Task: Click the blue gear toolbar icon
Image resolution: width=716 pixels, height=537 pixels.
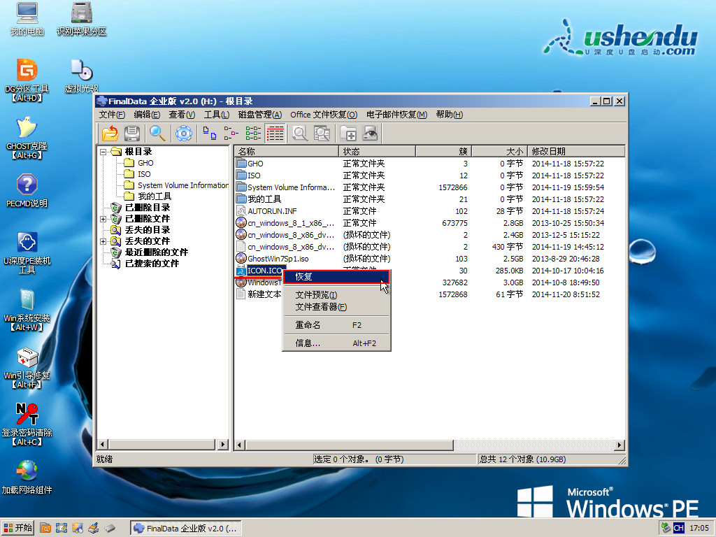Action: [184, 134]
